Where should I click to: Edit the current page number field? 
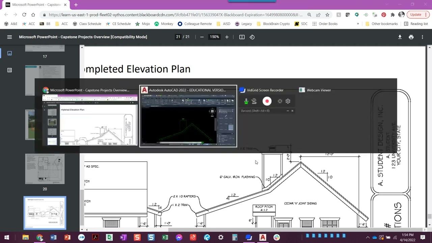tap(178, 37)
